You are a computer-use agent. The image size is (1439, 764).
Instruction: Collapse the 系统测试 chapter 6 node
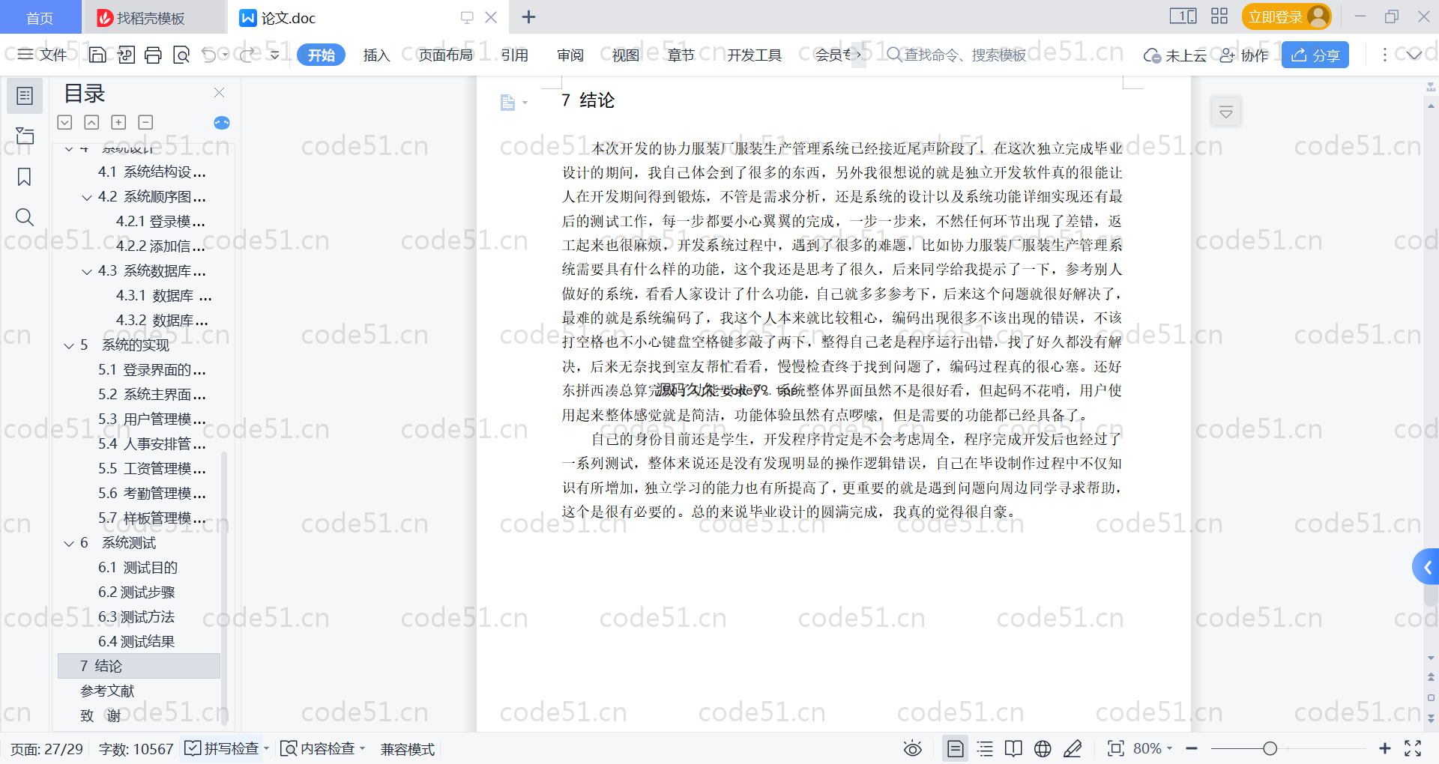pos(69,543)
